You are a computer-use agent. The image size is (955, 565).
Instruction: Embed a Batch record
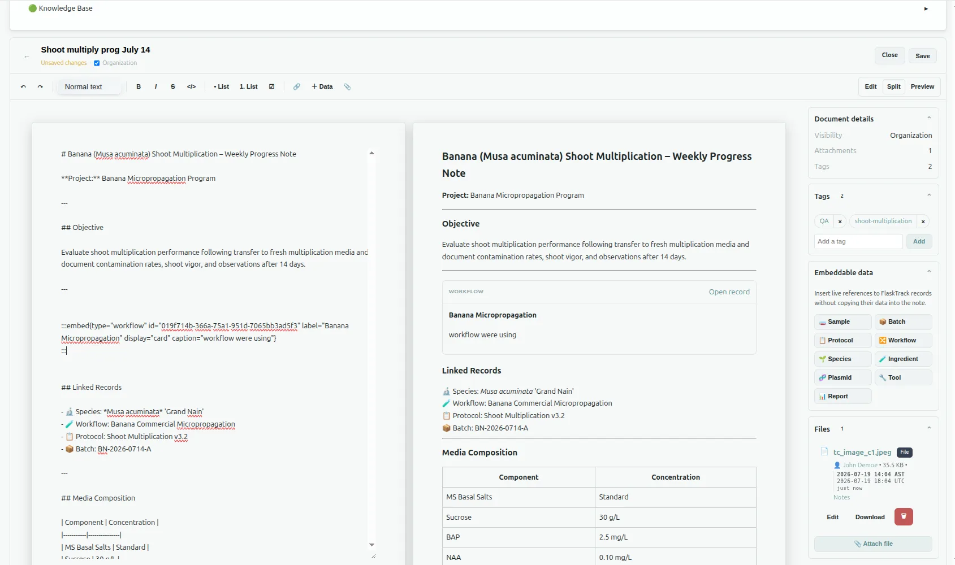(904, 322)
